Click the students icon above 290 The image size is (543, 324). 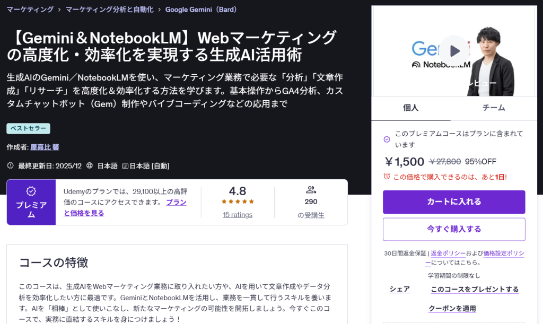click(311, 190)
